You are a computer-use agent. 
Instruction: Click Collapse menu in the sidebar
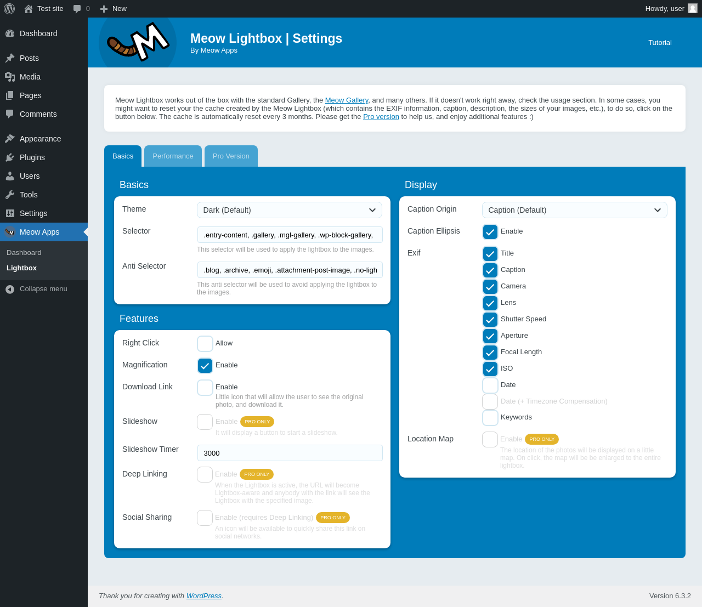(44, 289)
